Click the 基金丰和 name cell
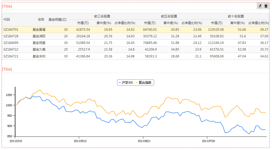The width and height of the screenshot is (272, 150). (x=39, y=56)
